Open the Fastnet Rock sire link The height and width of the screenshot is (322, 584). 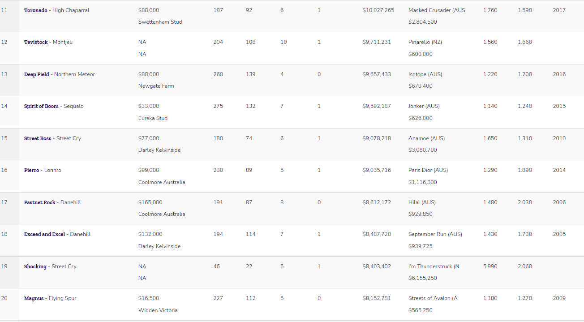pos(40,202)
